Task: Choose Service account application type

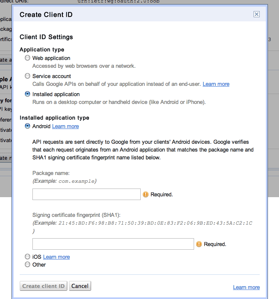Action: point(27,76)
